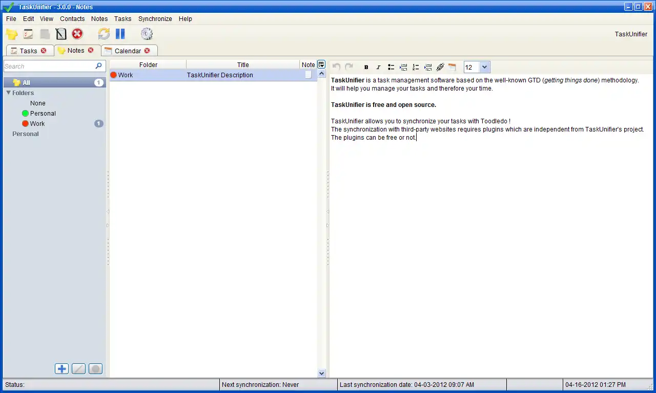656x393 pixels.
Task: Click the font size value field showing 12
Action: coord(471,67)
